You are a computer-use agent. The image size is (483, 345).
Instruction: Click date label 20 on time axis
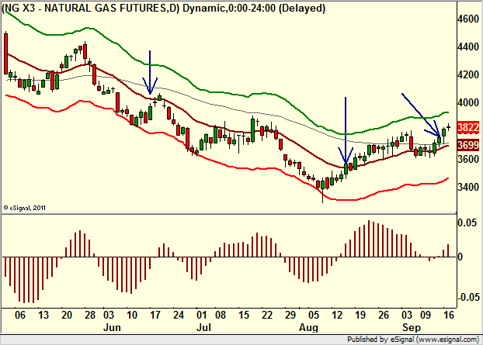point(67,315)
